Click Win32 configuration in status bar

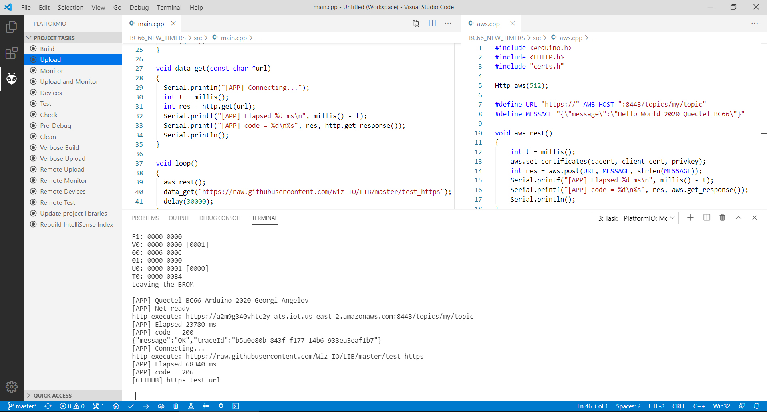(x=721, y=406)
